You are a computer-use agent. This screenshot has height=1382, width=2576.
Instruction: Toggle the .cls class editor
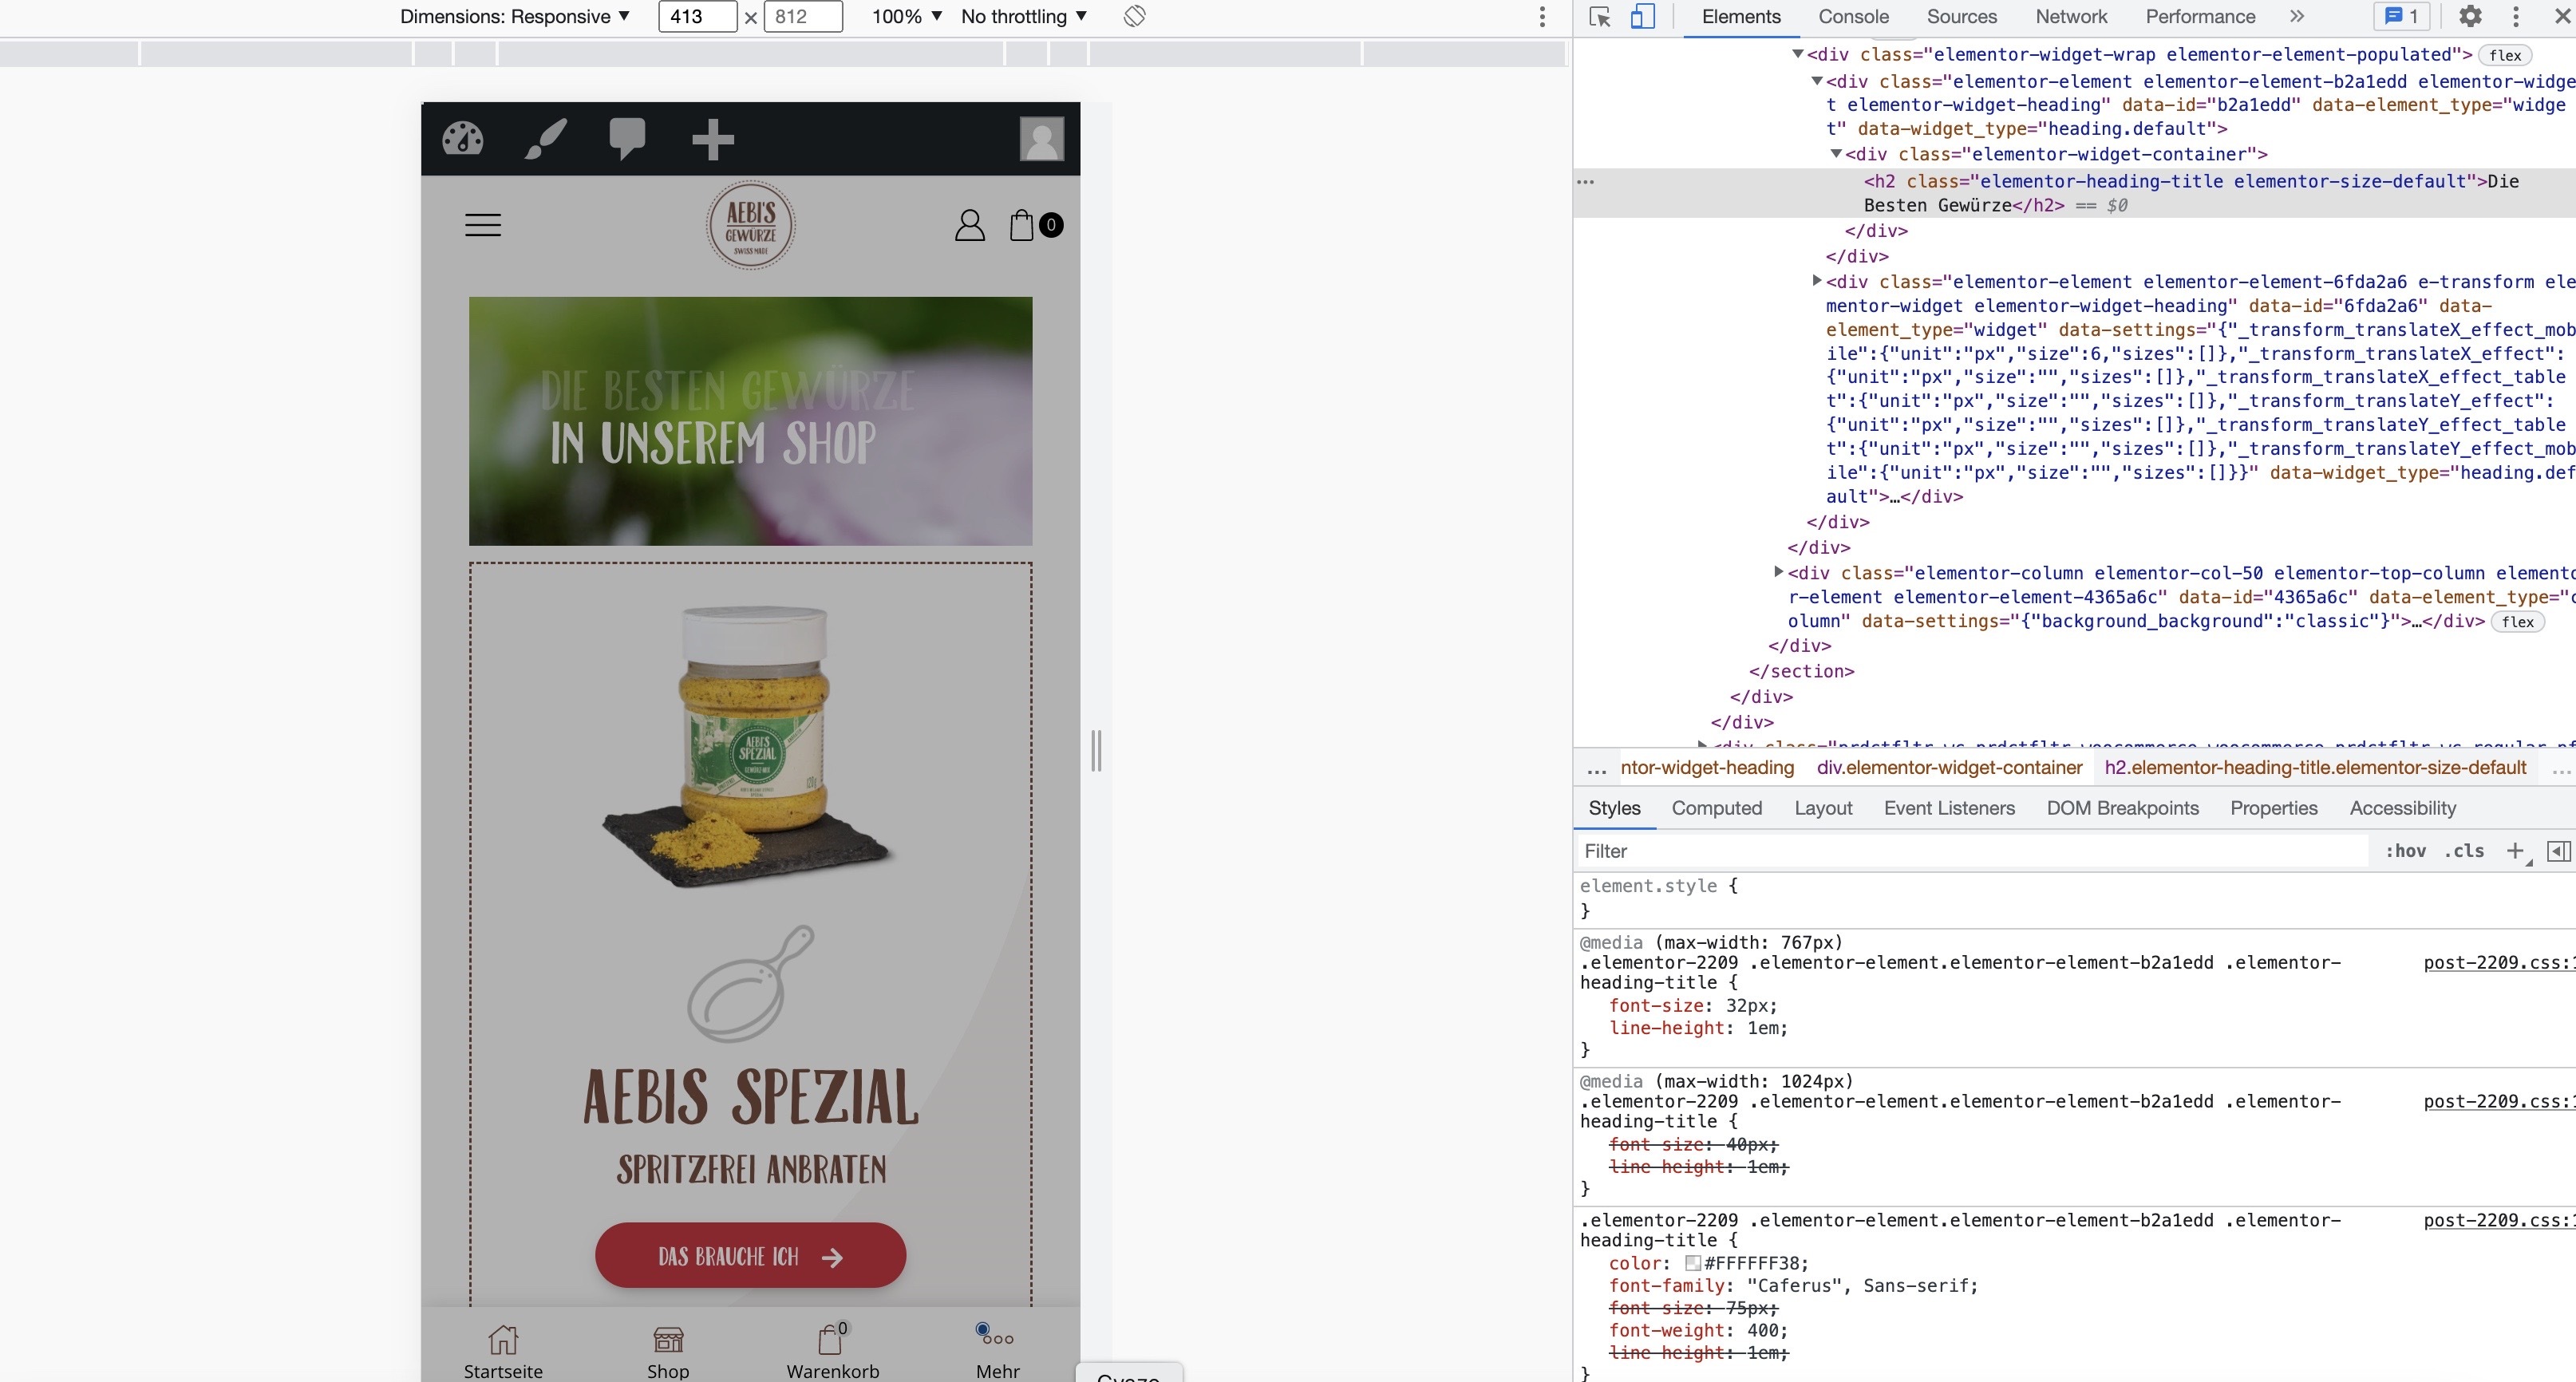pyautogui.click(x=2463, y=851)
